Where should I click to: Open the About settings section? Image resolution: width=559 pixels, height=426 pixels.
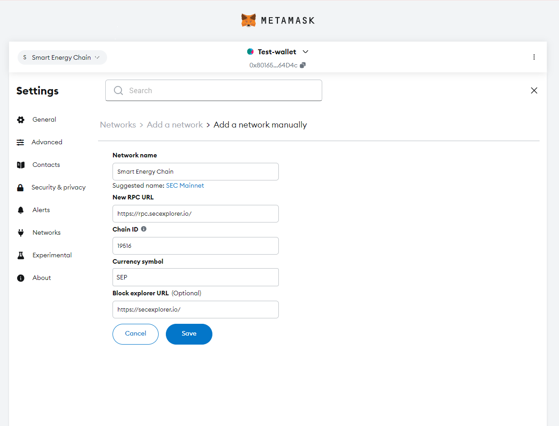pyautogui.click(x=42, y=278)
